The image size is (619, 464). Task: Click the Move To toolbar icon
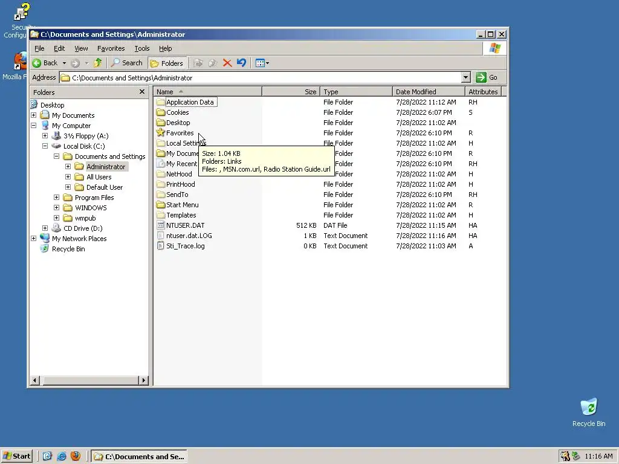pyautogui.click(x=198, y=63)
